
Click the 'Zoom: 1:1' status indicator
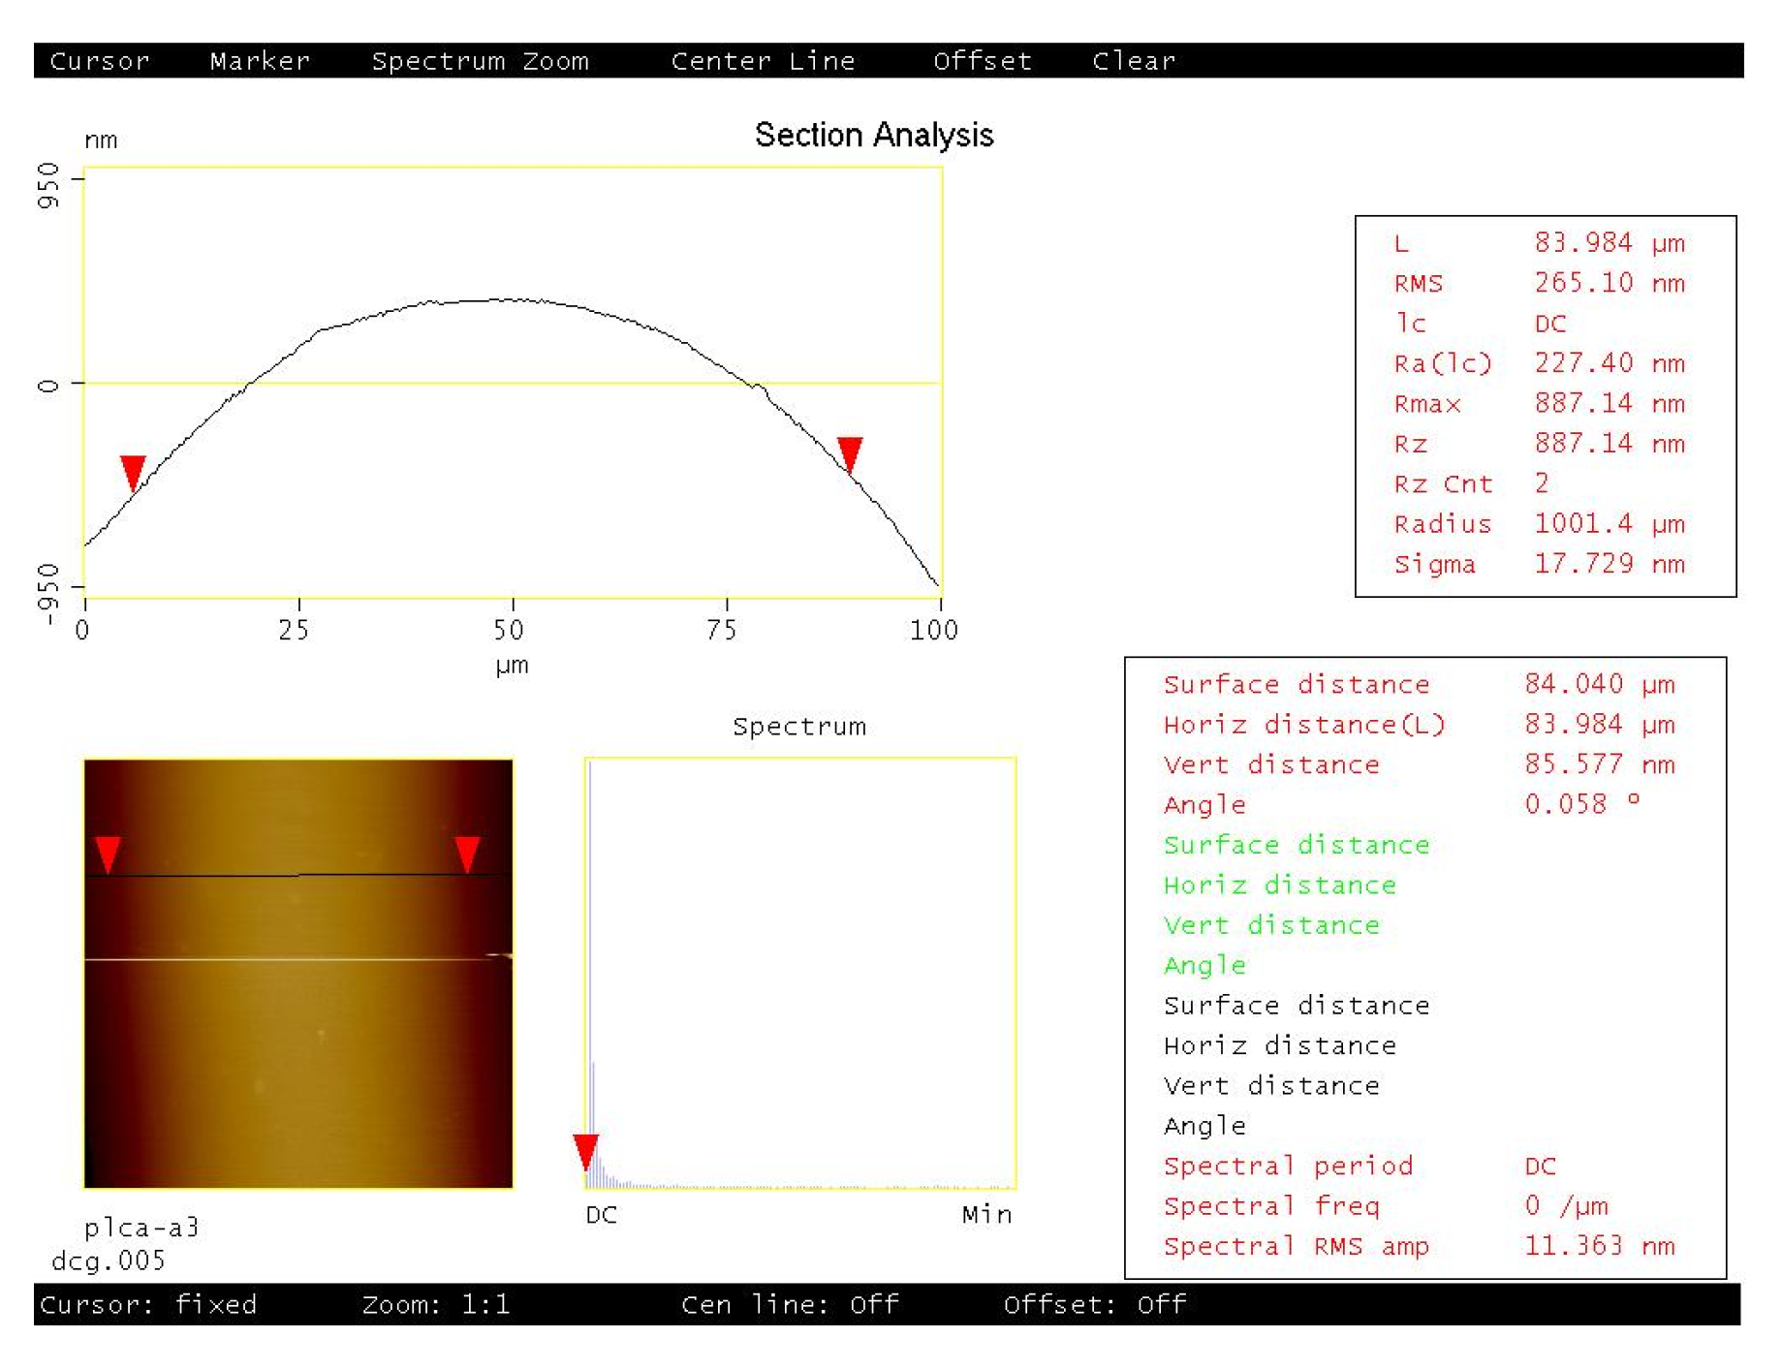(x=436, y=1304)
